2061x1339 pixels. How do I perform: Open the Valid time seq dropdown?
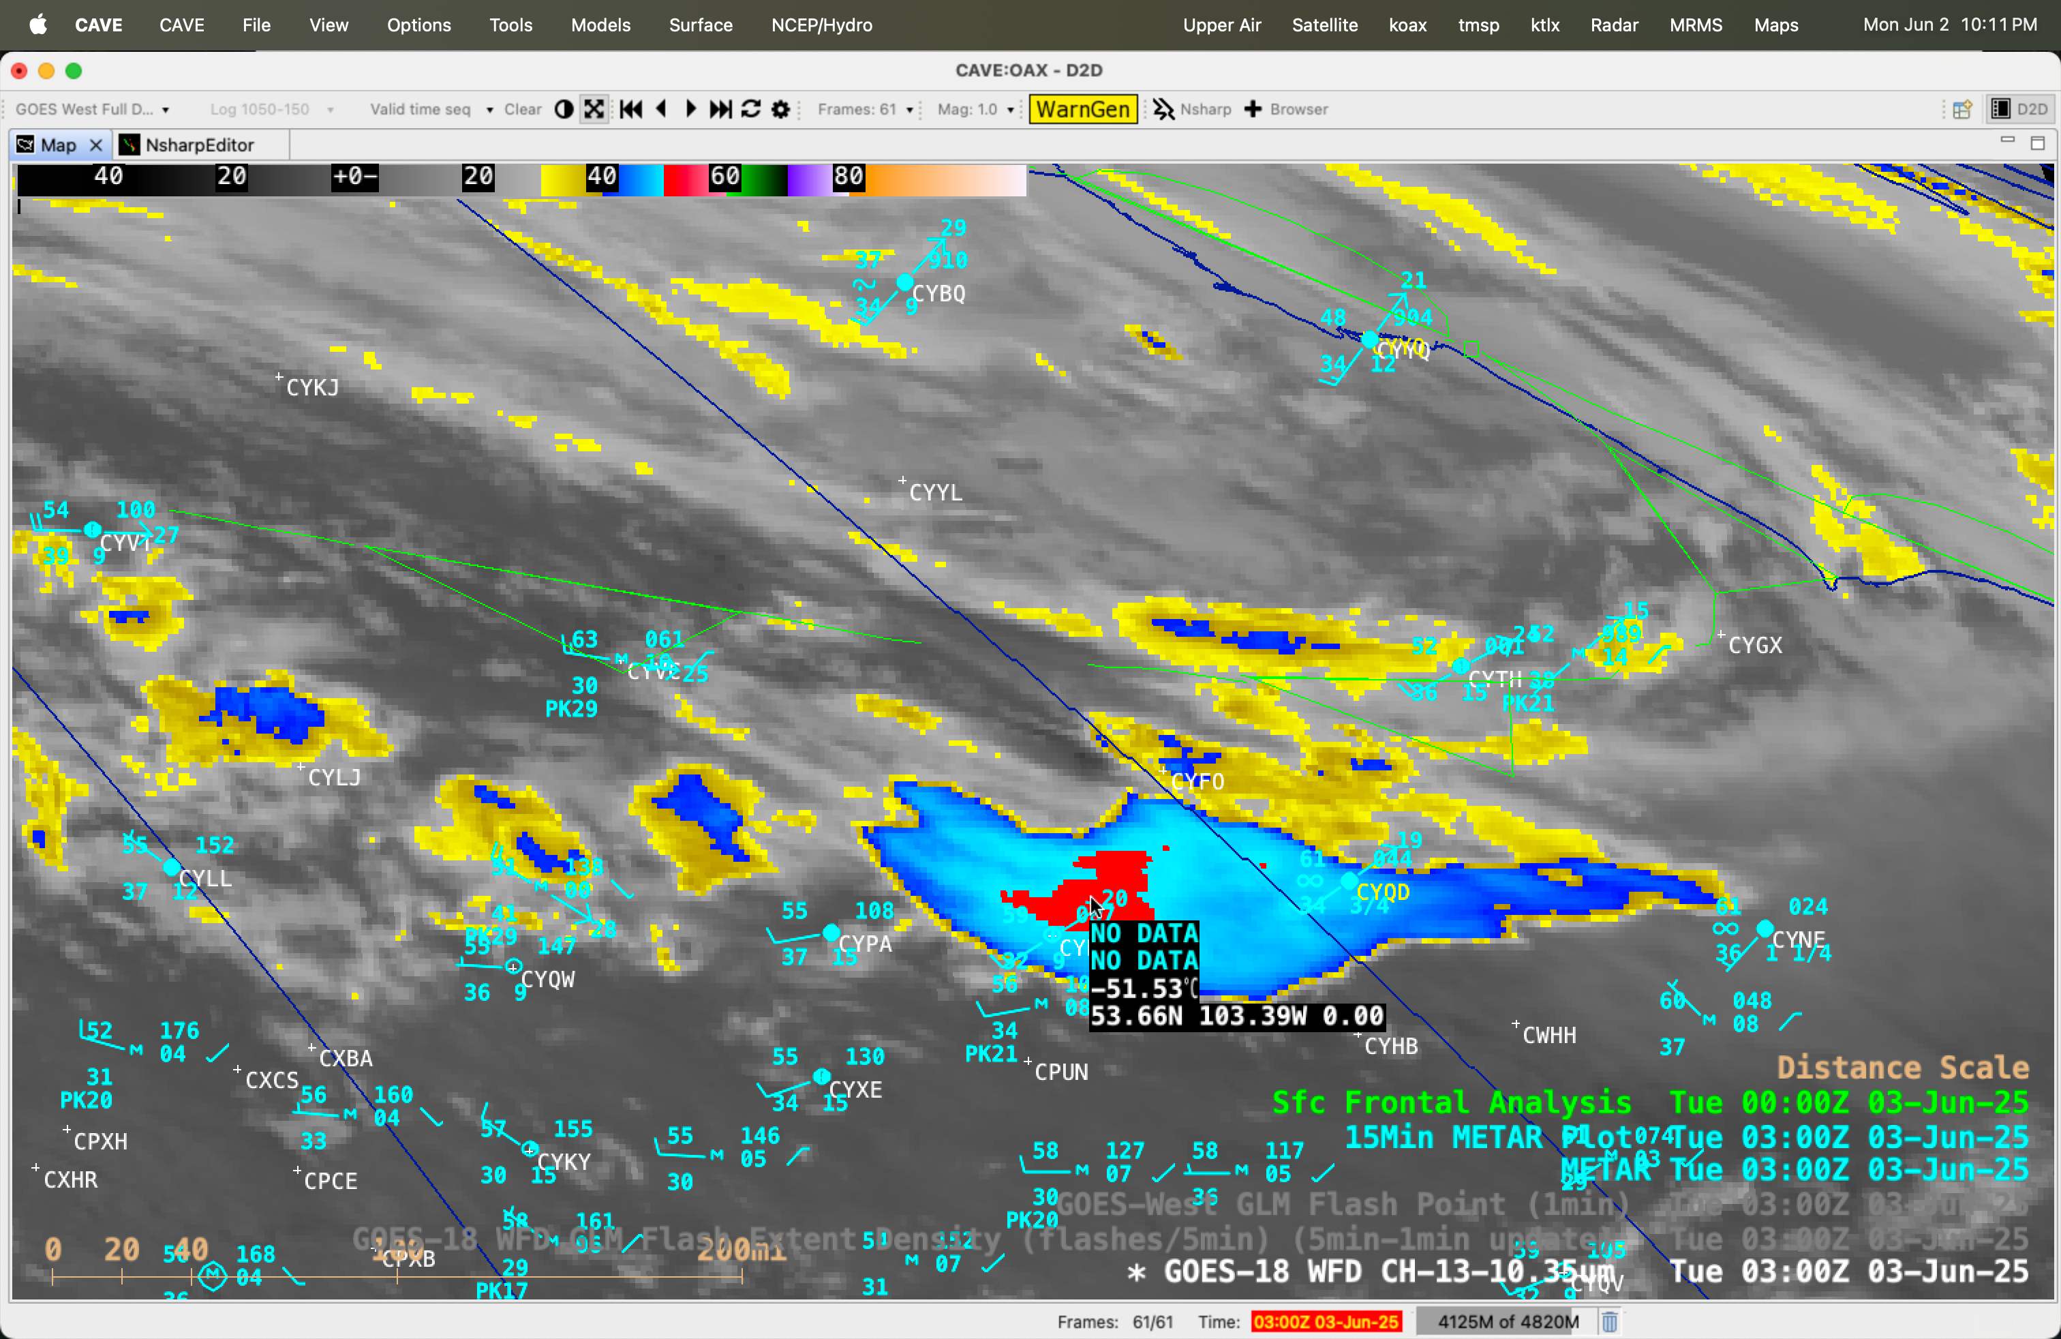(x=431, y=109)
